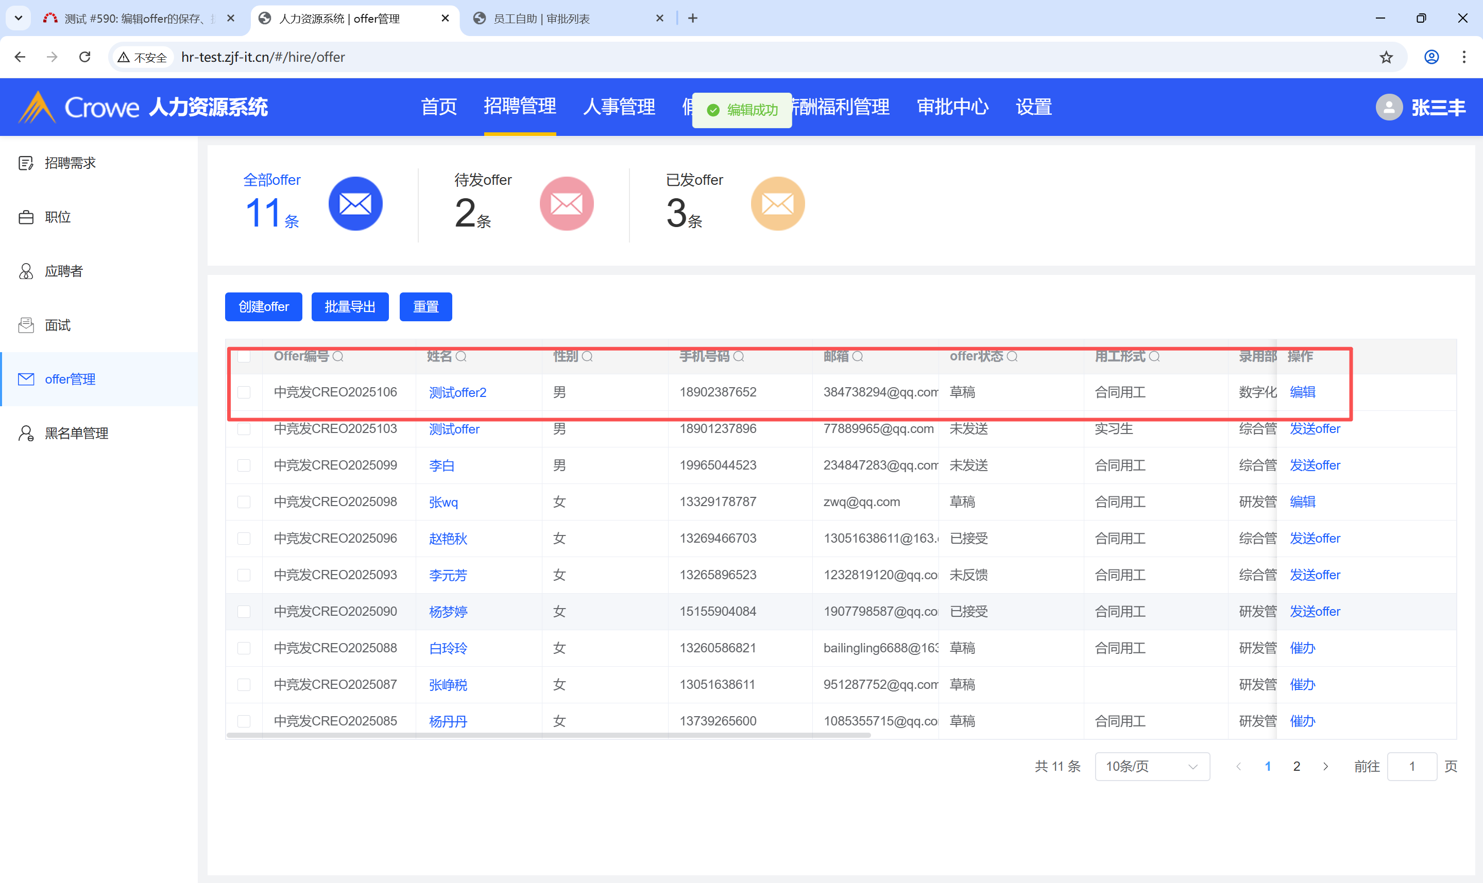The width and height of the screenshot is (1483, 883).
Task: Open the browser tab list dropdown arrow
Action: (x=19, y=18)
